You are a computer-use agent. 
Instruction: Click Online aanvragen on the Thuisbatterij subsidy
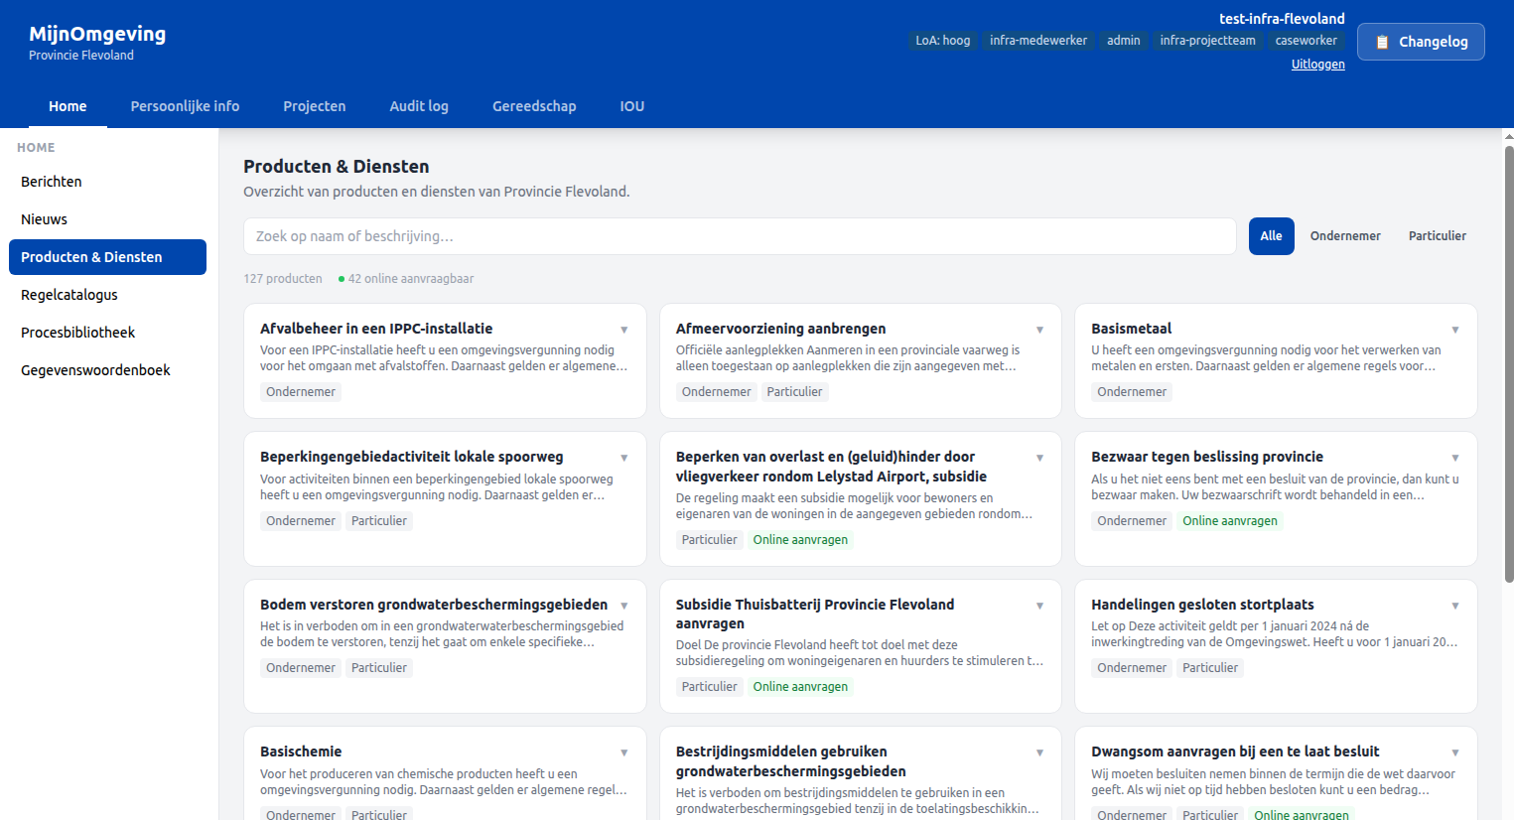800,686
